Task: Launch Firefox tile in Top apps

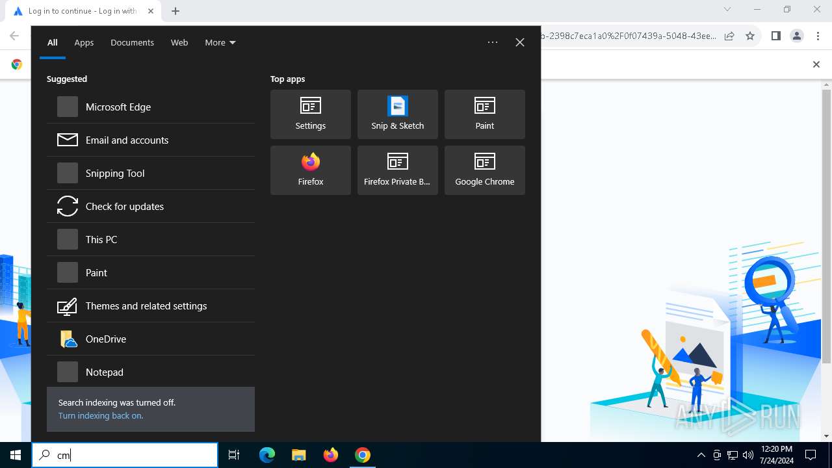Action: pyautogui.click(x=311, y=170)
